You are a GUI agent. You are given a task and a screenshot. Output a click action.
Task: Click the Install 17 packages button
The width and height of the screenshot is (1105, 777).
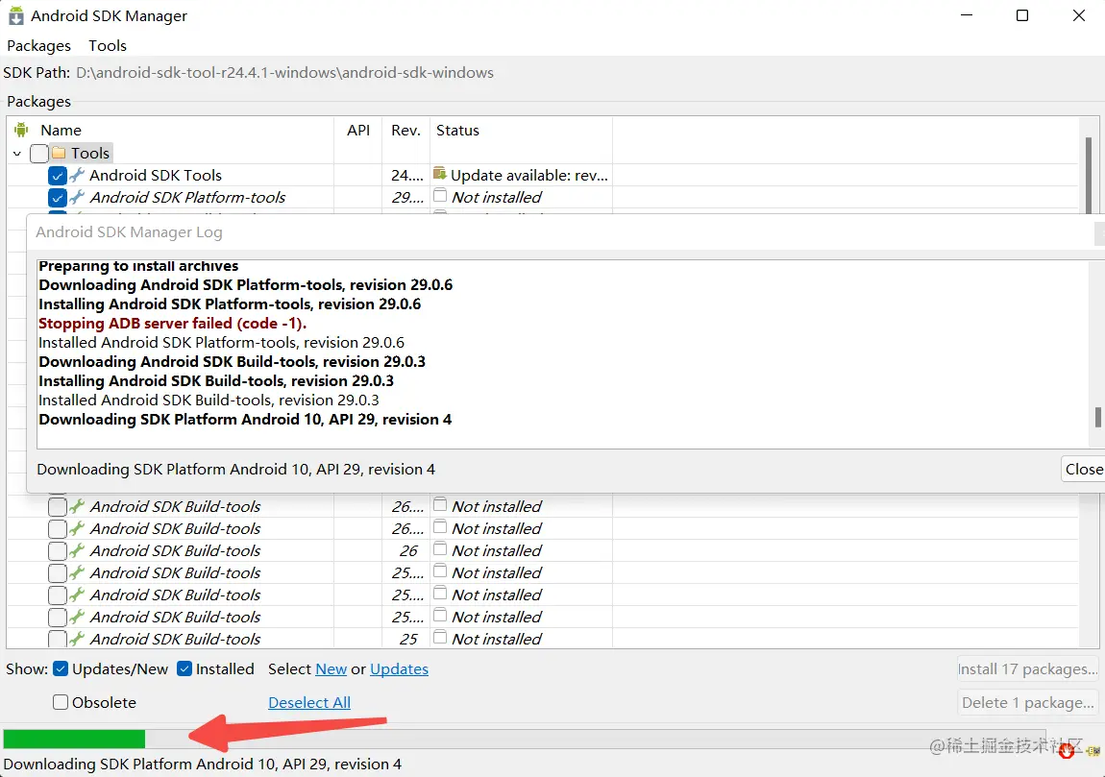pyautogui.click(x=1027, y=669)
